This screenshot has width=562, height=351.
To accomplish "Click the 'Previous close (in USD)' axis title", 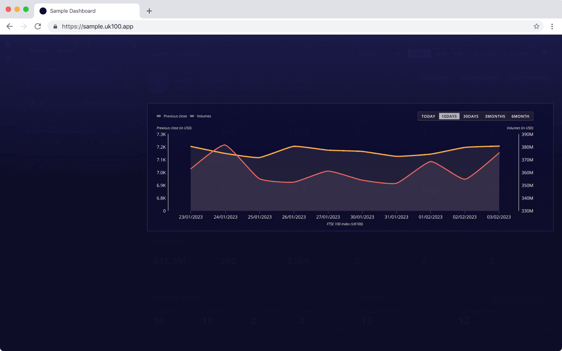I will [x=174, y=128].
